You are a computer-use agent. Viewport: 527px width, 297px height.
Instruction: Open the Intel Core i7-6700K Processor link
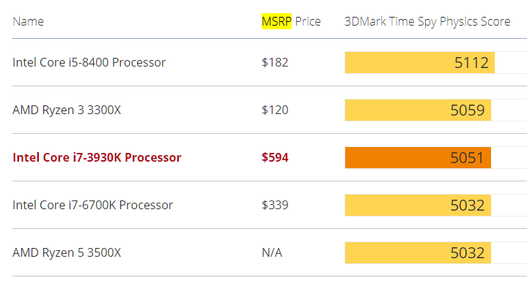93,205
